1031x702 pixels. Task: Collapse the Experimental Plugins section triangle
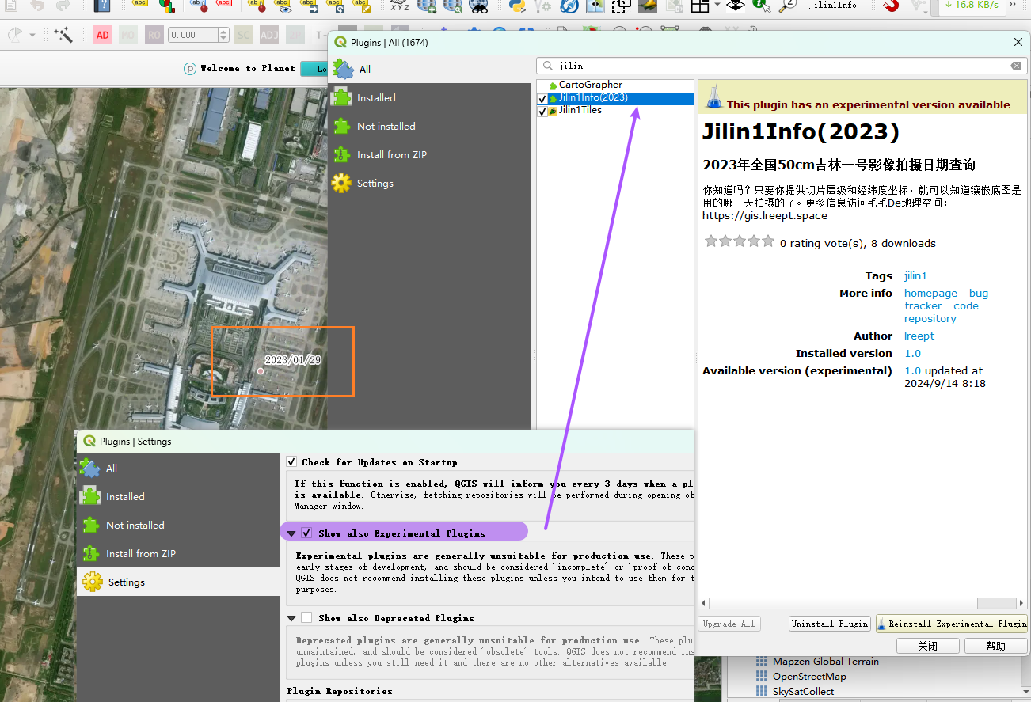point(292,533)
